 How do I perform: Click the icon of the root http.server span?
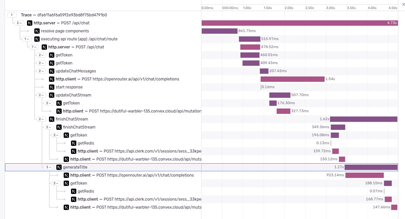pyautogui.click(x=30, y=23)
